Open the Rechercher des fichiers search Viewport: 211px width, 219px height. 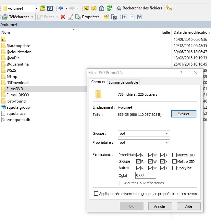[139, 8]
